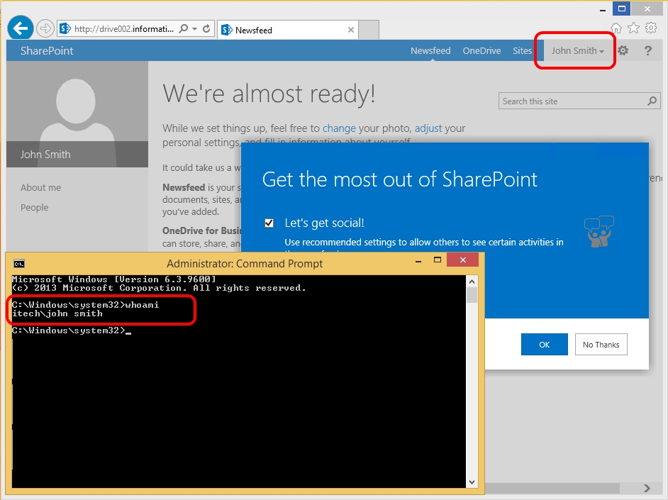Viewport: 668px width, 500px height.
Task: Open OneDrive in SharePoint navigation
Action: click(481, 50)
